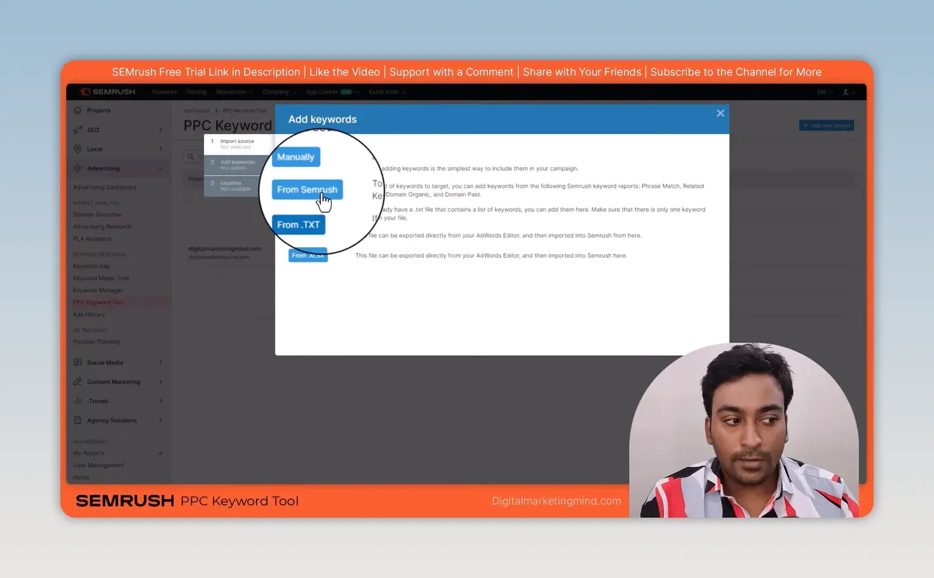Click the From .XLSX button
This screenshot has height=578, width=934.
click(308, 255)
